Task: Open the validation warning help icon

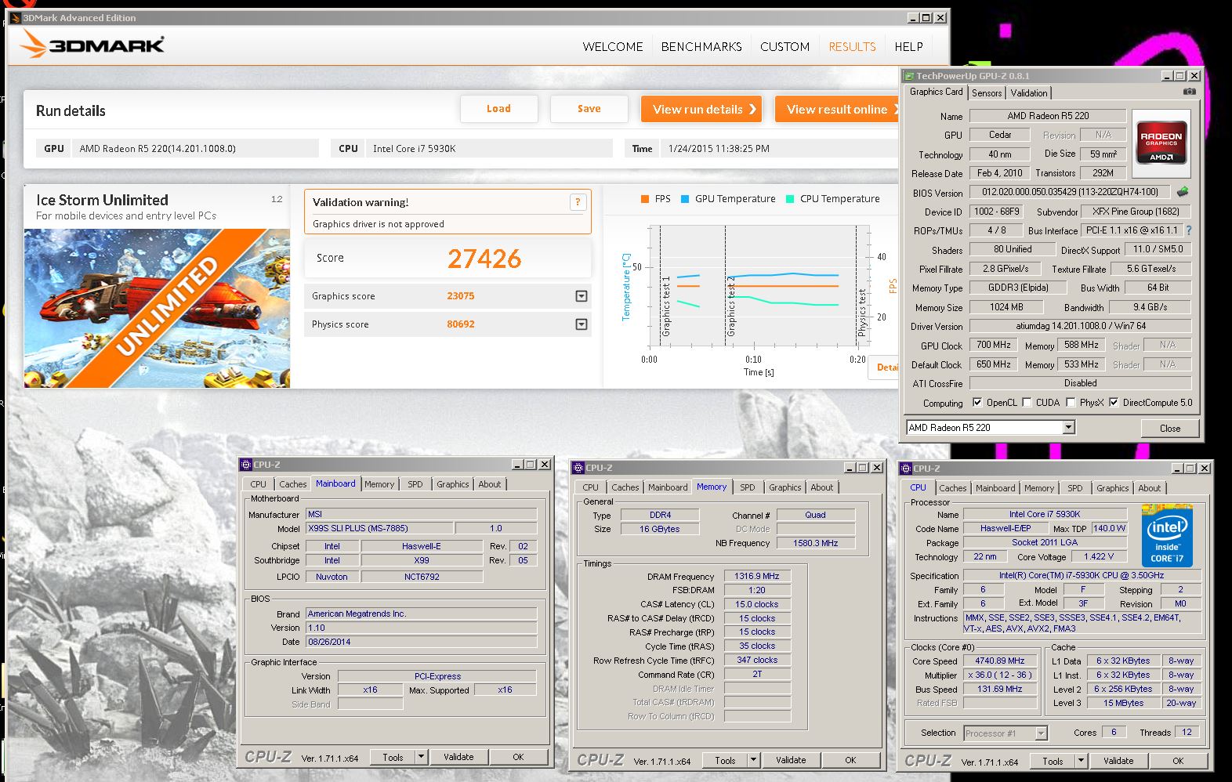Action: coord(578,202)
